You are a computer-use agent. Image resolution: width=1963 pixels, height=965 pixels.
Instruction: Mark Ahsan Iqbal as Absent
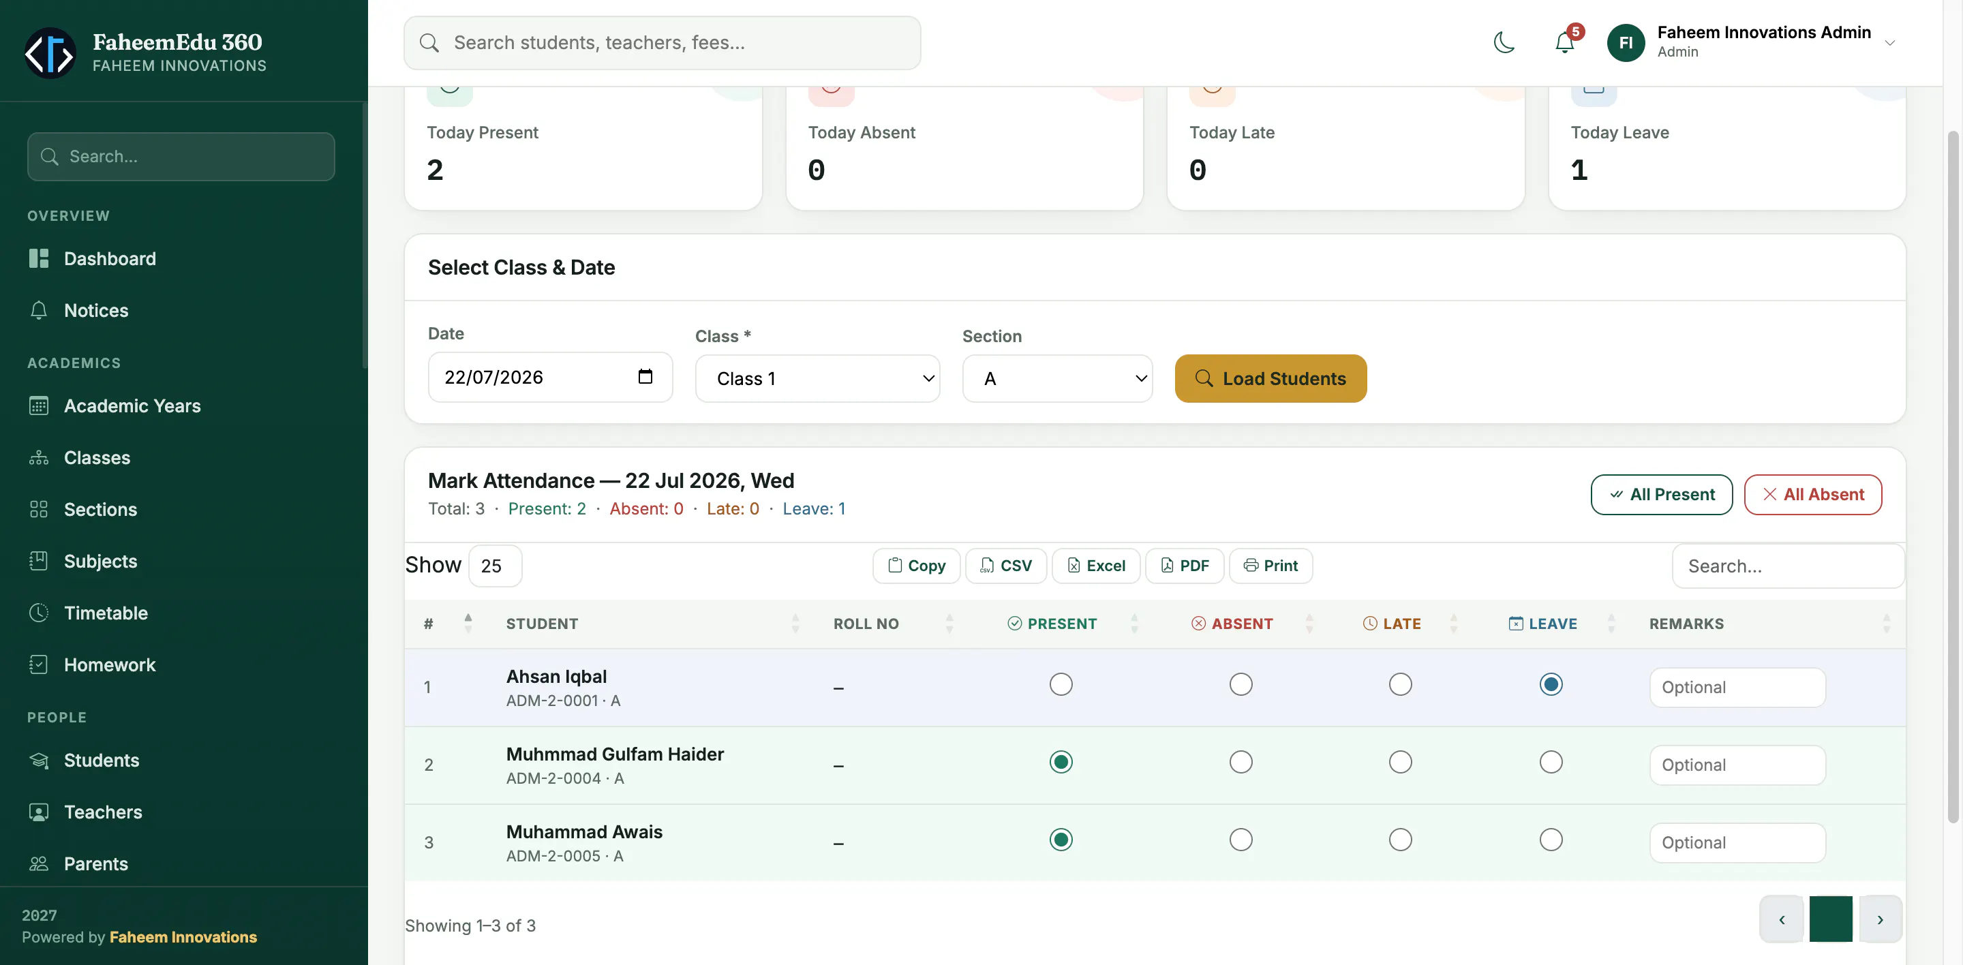(1241, 684)
